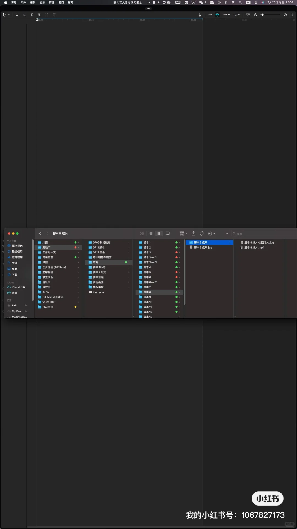This screenshot has width=297, height=529.
Task: Open the Finder group-by dropdown
Action: pos(184,233)
